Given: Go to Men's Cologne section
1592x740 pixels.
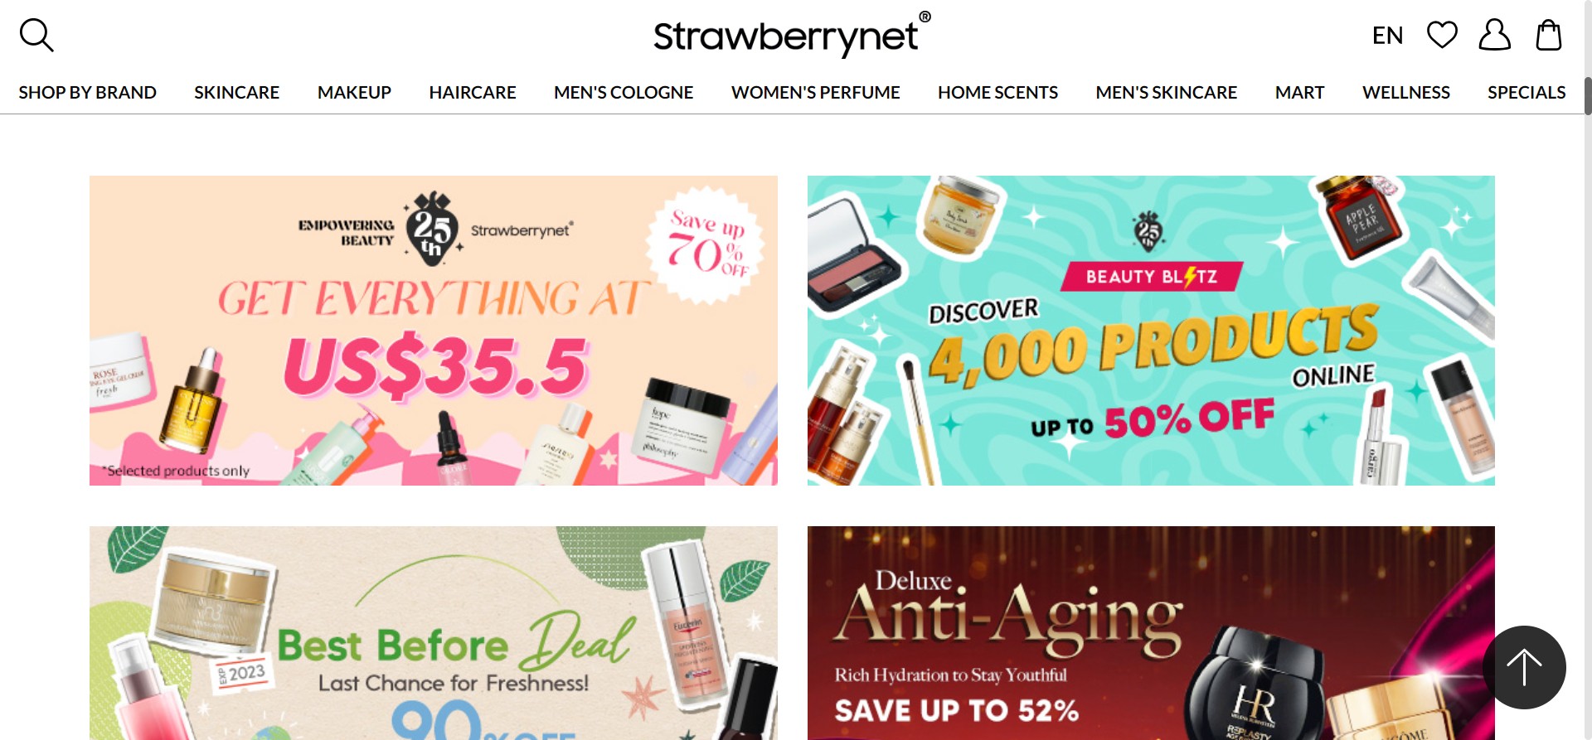Looking at the screenshot, I should click(x=624, y=92).
